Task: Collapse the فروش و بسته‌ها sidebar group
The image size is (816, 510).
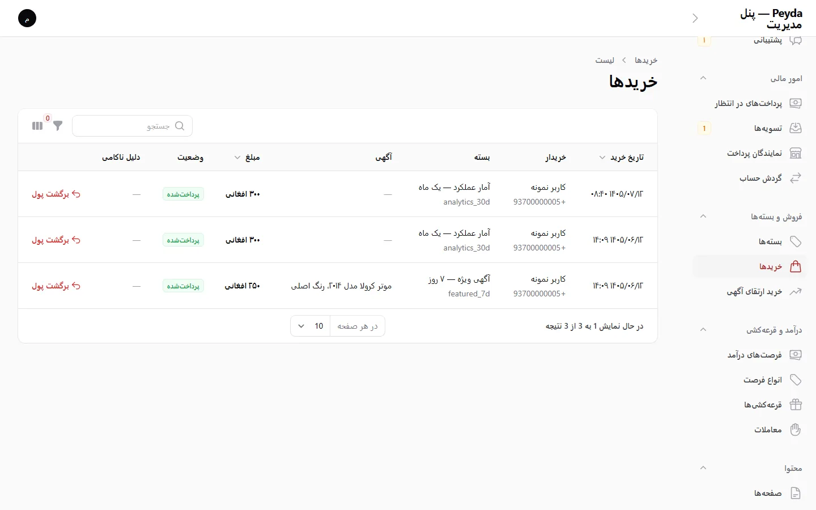Action: click(x=703, y=216)
